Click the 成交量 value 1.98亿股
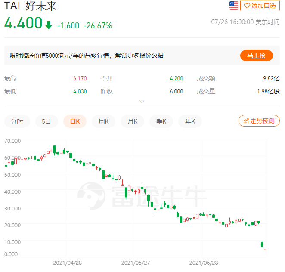 (x=269, y=91)
